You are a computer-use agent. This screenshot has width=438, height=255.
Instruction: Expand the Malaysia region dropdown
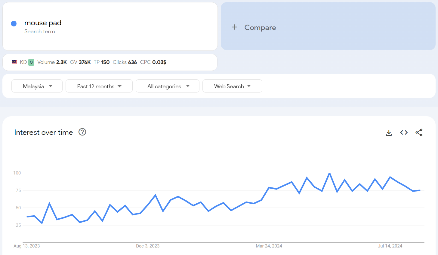(37, 86)
